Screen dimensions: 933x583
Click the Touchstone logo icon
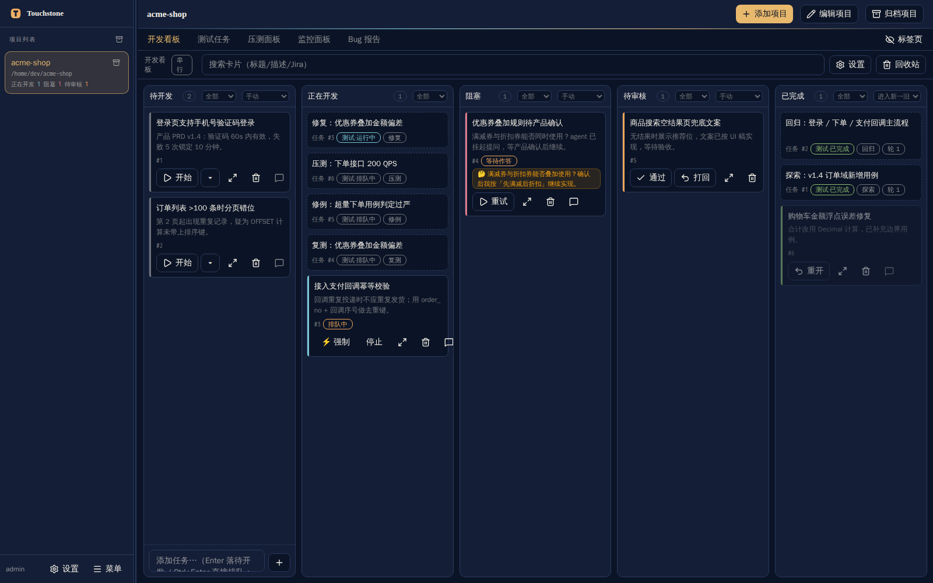pos(16,13)
